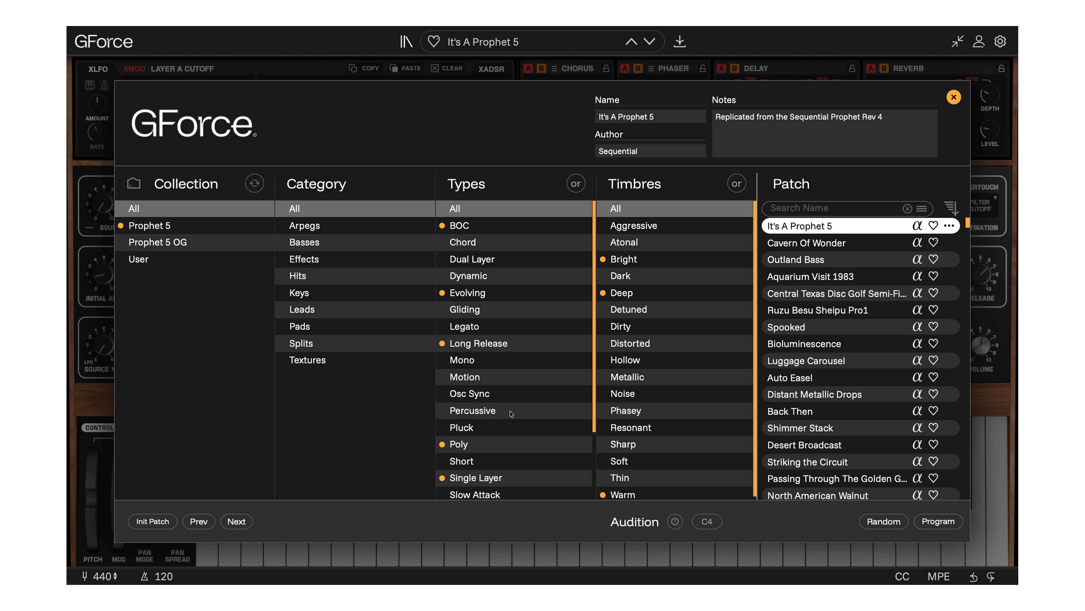The width and height of the screenshot is (1085, 611).
Task: Open the C4 audition note selector
Action: (x=707, y=522)
